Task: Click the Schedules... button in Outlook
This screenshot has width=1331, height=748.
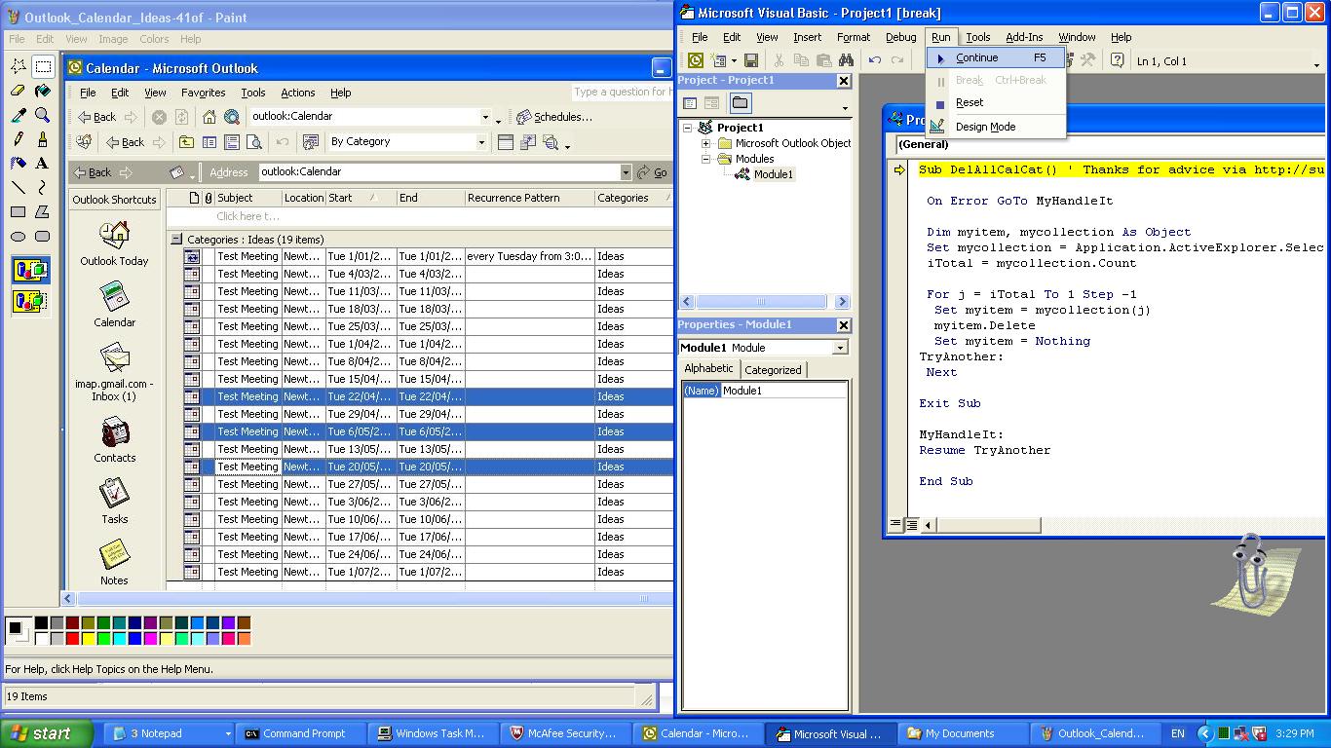Action: click(553, 117)
